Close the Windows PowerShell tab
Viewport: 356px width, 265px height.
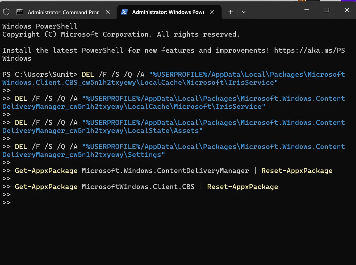pyautogui.click(x=212, y=12)
